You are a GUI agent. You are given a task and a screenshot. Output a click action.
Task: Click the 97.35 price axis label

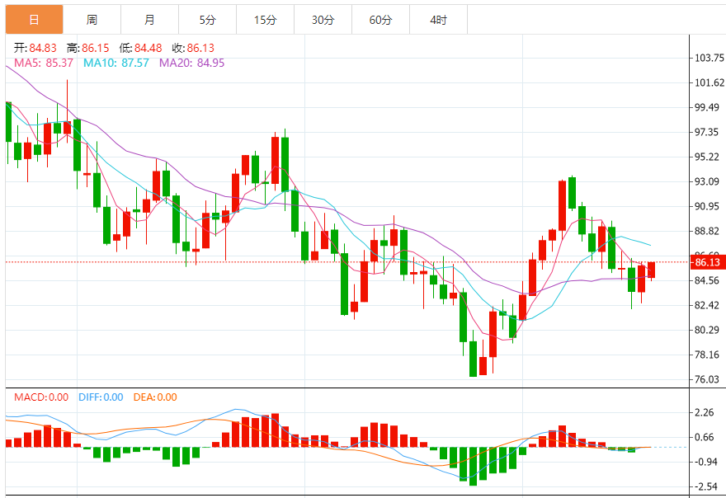(x=707, y=132)
